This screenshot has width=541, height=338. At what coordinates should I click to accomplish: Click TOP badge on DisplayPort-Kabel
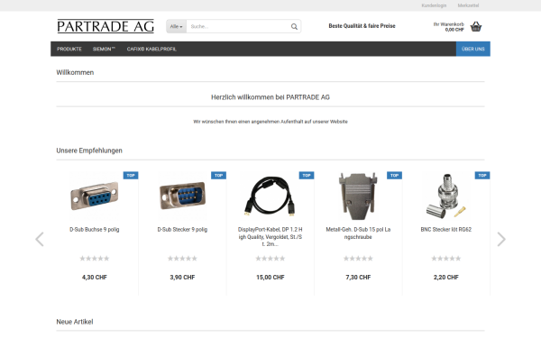coord(307,175)
